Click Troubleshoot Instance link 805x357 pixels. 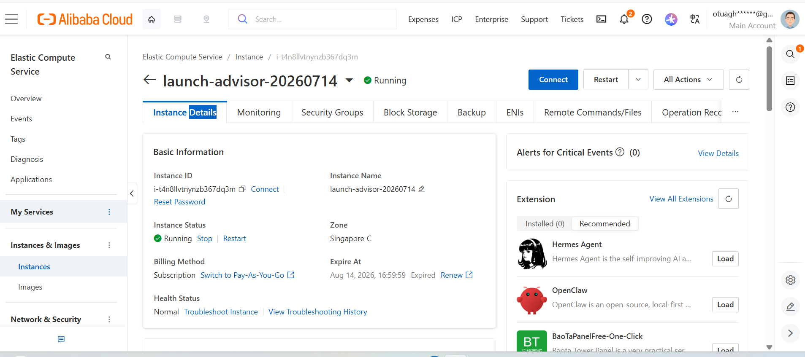click(x=221, y=312)
